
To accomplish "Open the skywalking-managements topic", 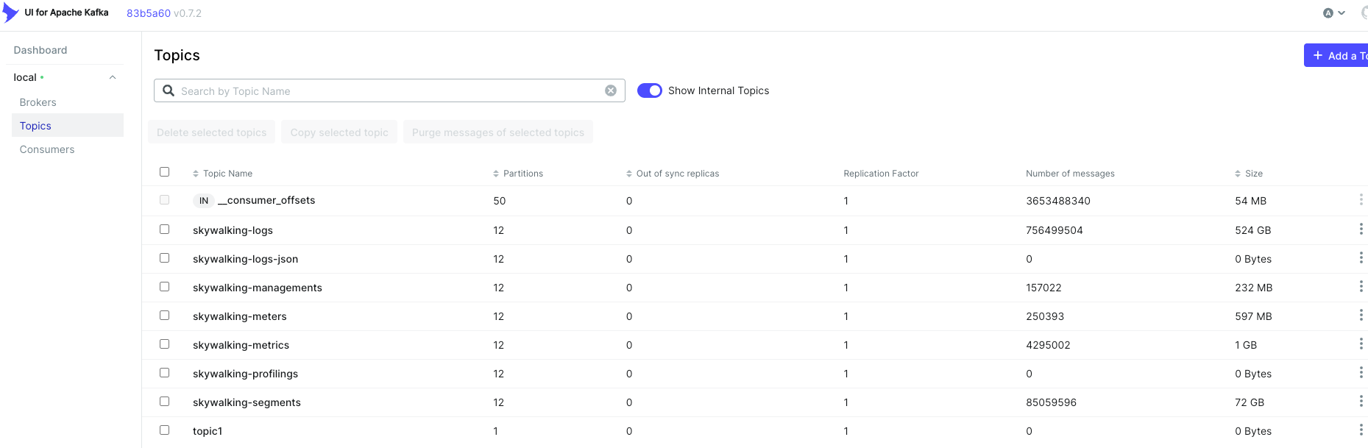I will click(258, 288).
